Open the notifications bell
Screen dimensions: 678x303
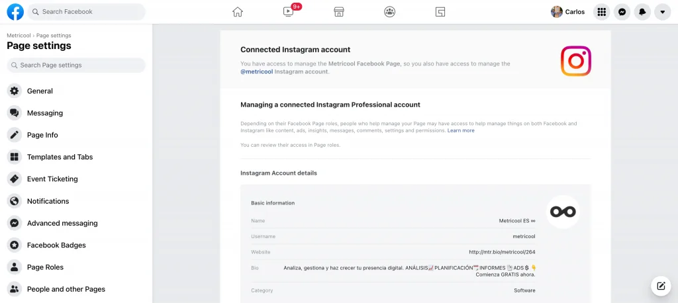click(642, 12)
